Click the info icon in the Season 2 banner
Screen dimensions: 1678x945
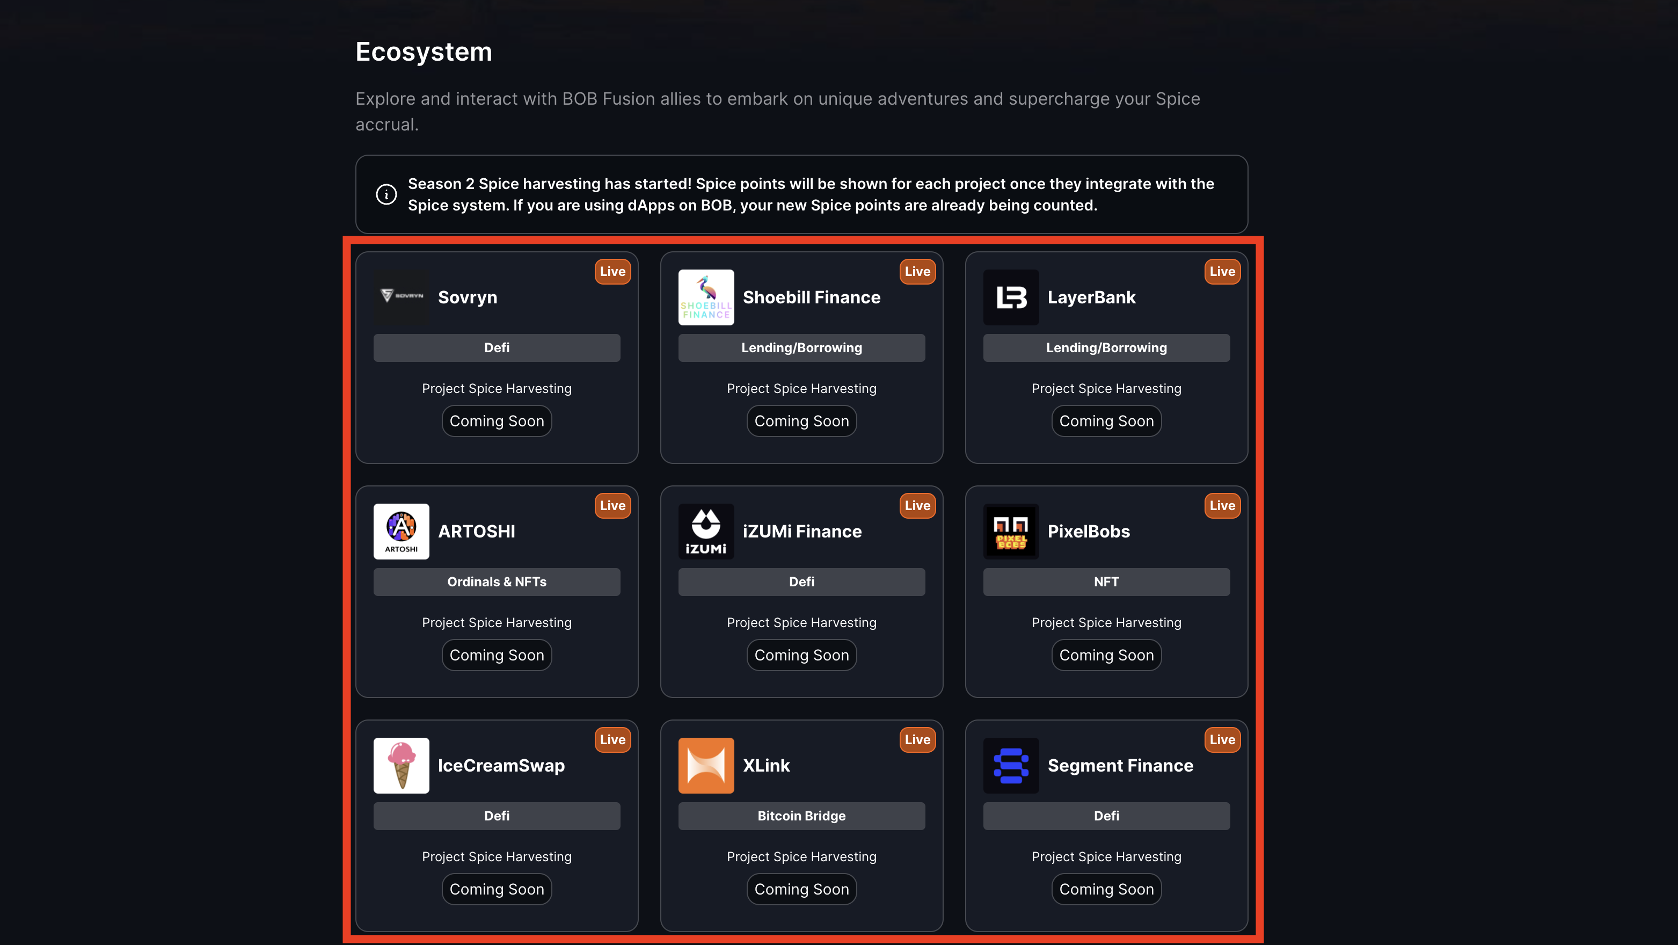(x=386, y=194)
